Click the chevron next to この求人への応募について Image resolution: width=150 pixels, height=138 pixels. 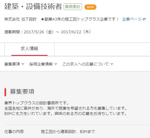(x=112, y=64)
